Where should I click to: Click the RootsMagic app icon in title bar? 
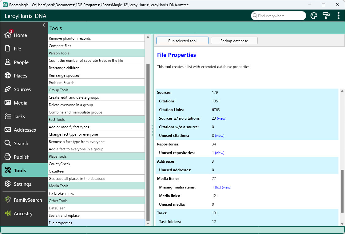click(x=5, y=5)
